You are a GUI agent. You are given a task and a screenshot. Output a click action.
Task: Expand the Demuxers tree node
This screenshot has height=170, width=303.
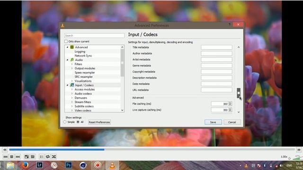72,98
